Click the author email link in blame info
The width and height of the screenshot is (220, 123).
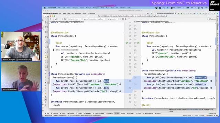194,110
